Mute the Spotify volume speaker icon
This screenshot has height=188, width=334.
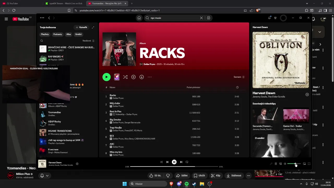285,164
